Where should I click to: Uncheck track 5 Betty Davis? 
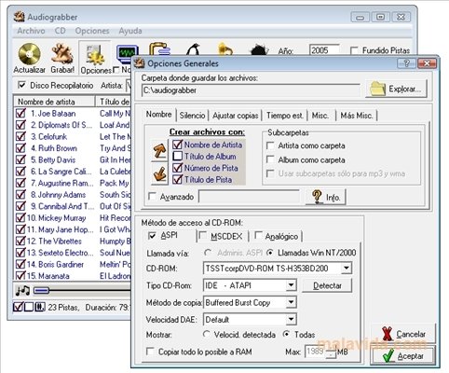pyautogui.click(x=20, y=159)
